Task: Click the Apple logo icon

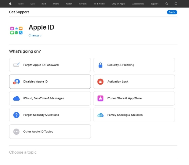Action: click(x=10, y=4)
